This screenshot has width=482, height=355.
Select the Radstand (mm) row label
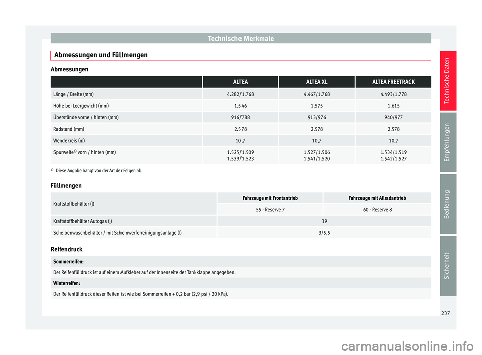[x=69, y=129]
